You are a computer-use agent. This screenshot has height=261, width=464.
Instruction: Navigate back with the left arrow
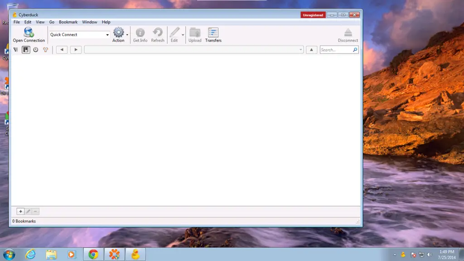(62, 50)
